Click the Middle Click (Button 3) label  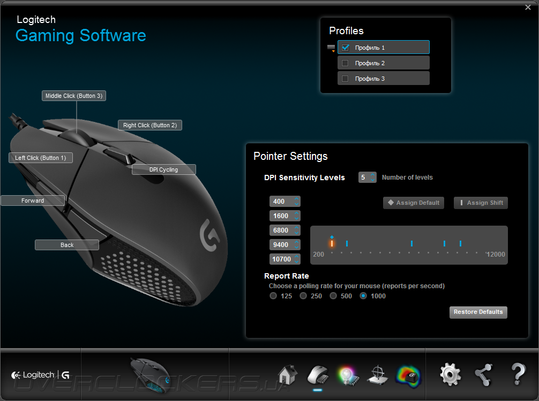[74, 96]
